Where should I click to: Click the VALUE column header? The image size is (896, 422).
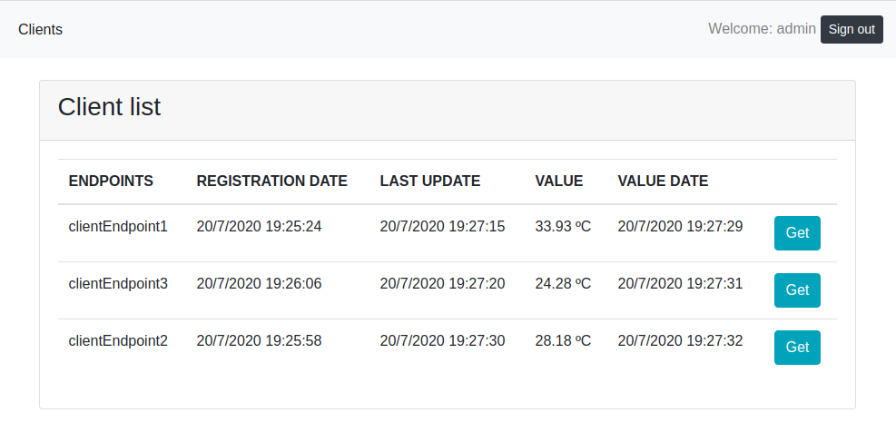pos(558,181)
